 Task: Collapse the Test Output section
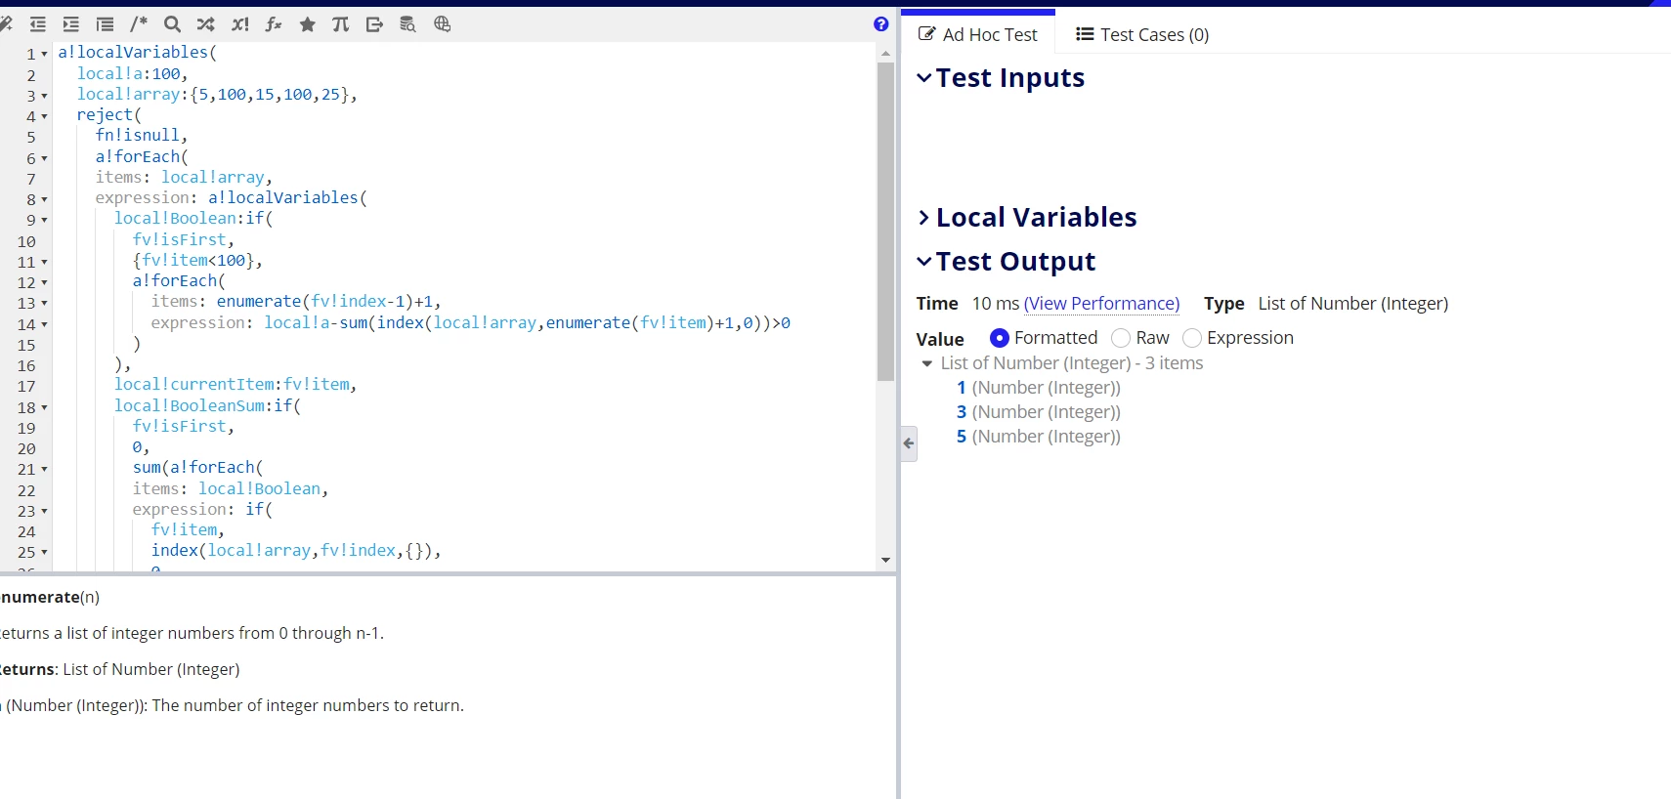pos(923,262)
